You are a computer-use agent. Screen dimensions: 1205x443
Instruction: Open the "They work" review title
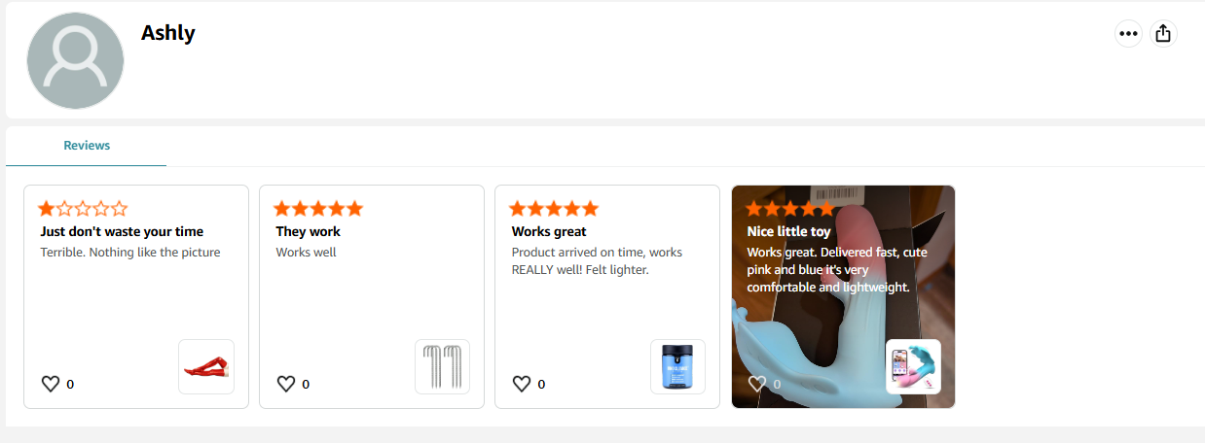(x=309, y=231)
